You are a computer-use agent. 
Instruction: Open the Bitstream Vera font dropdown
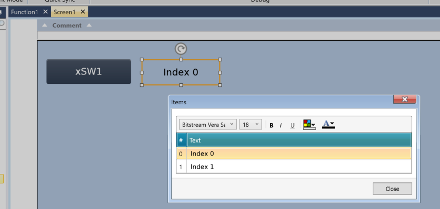click(x=207, y=125)
